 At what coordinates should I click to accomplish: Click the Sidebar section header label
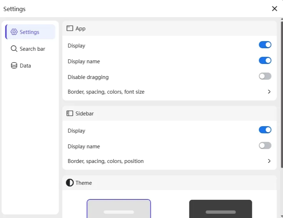[x=84, y=114]
